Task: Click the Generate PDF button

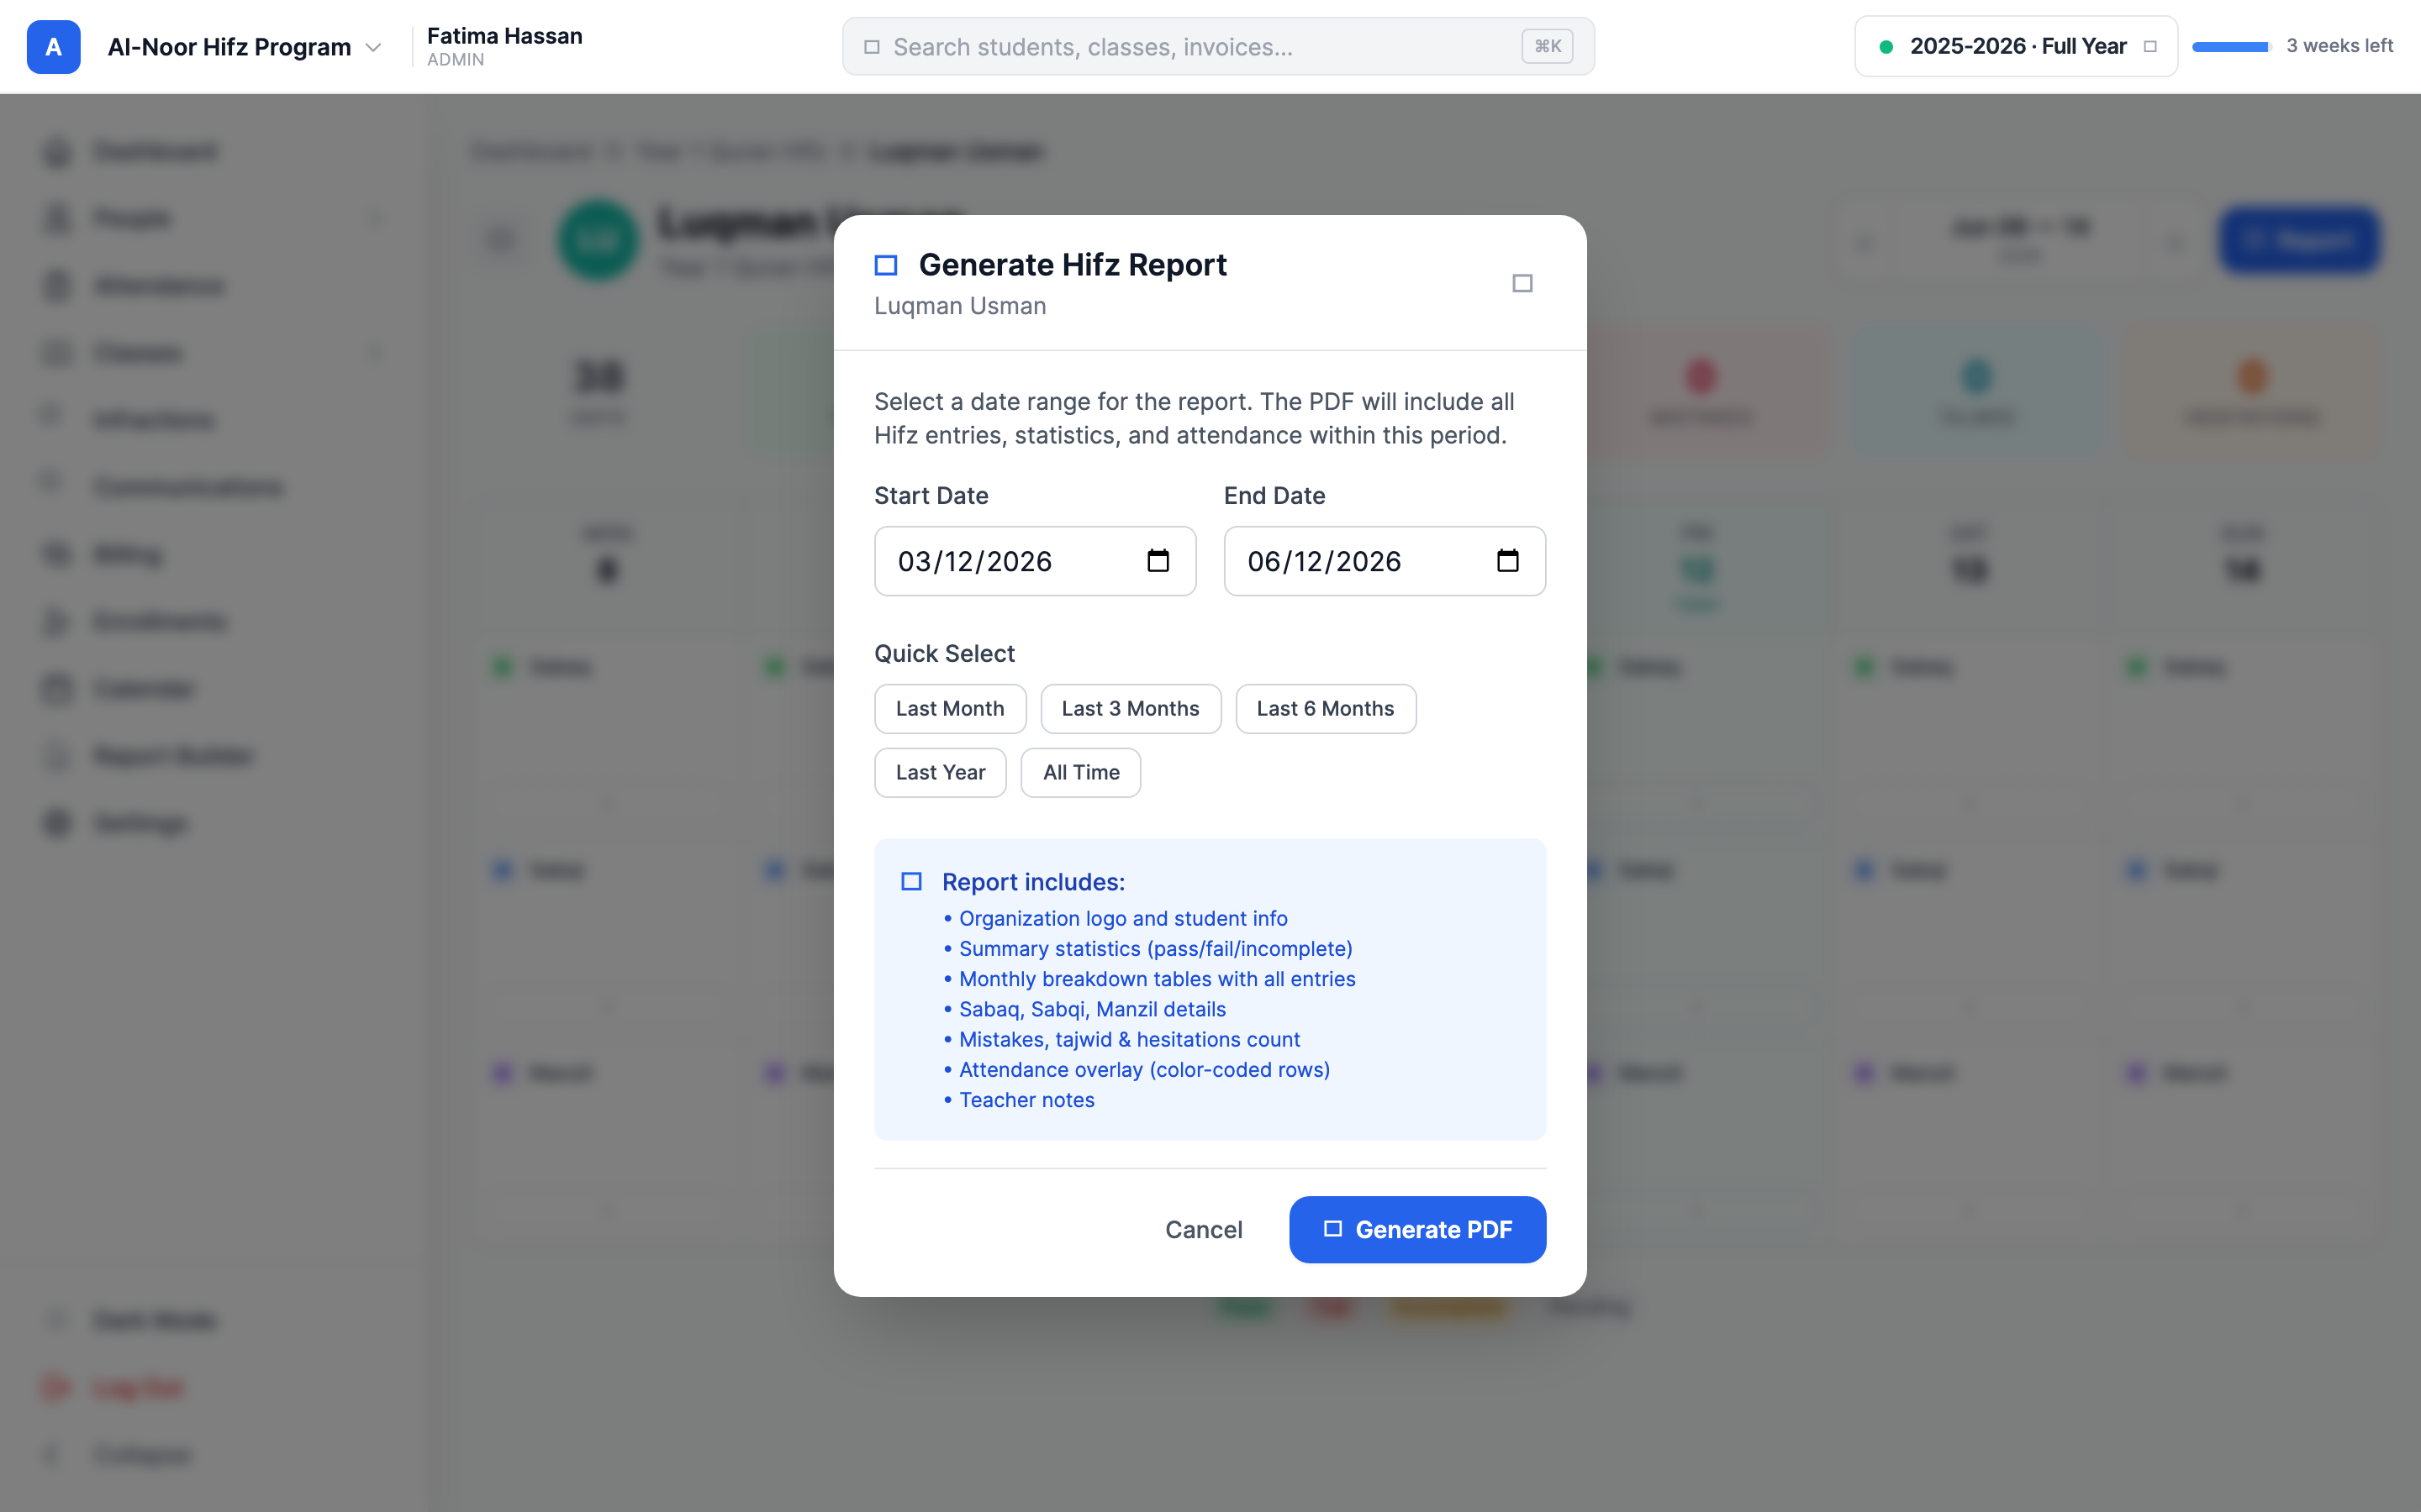Action: (x=1416, y=1230)
